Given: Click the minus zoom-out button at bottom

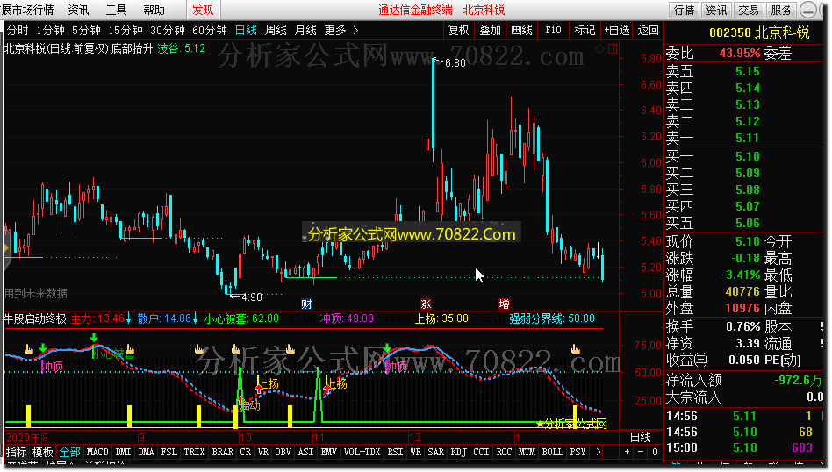Looking at the screenshot, I should pos(641,452).
